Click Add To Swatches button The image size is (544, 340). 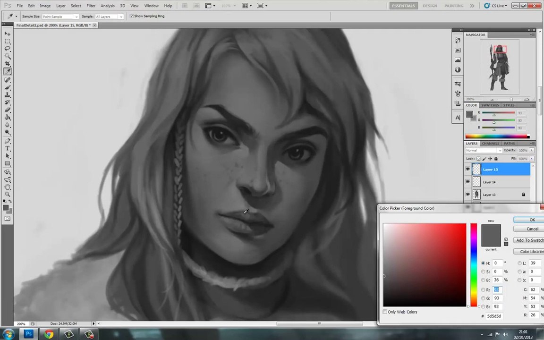(x=529, y=240)
